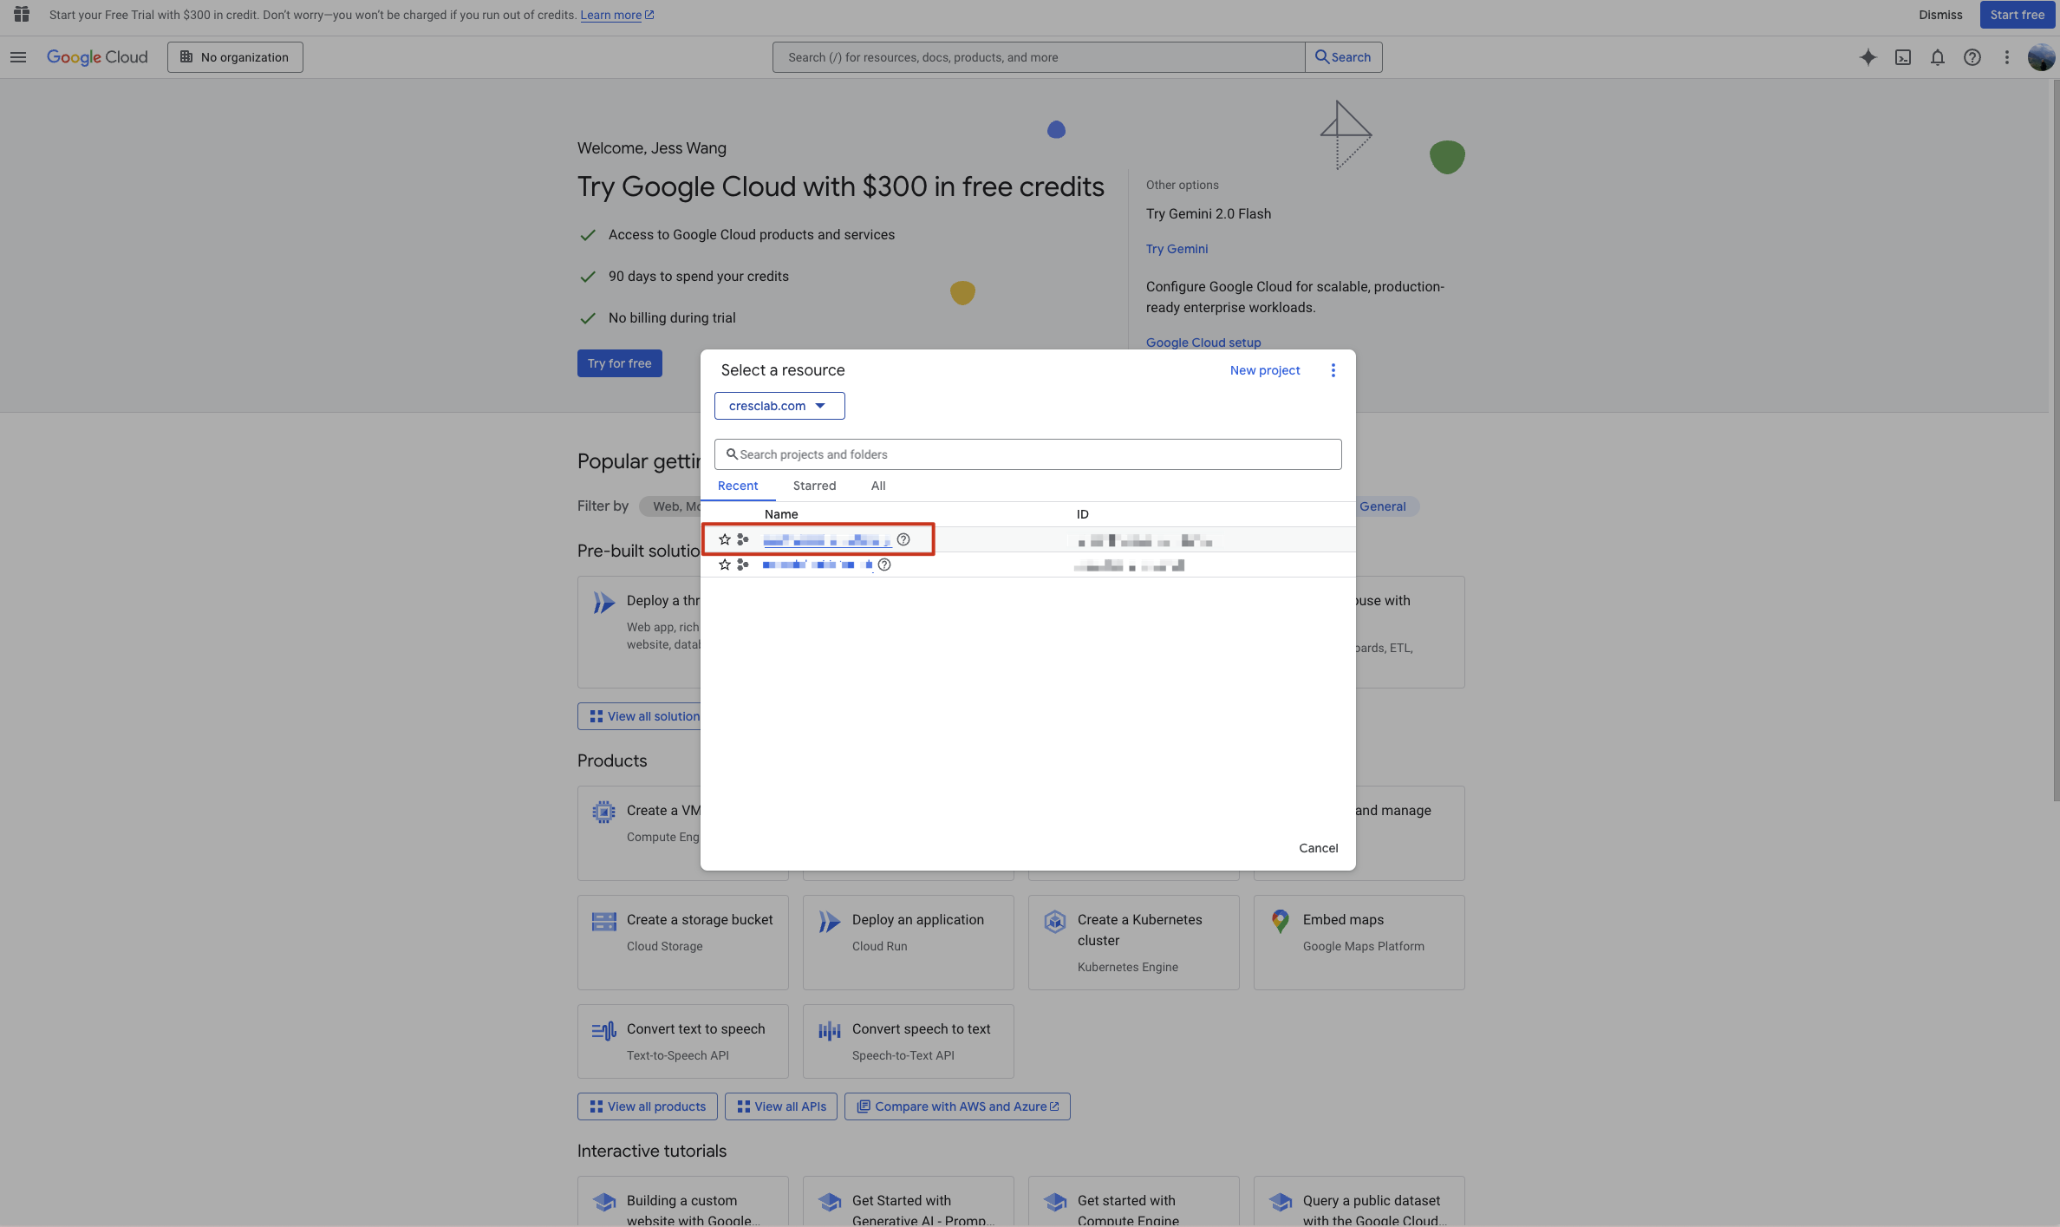This screenshot has width=2060, height=1227.
Task: Click View all APIs button
Action: 780,1106
